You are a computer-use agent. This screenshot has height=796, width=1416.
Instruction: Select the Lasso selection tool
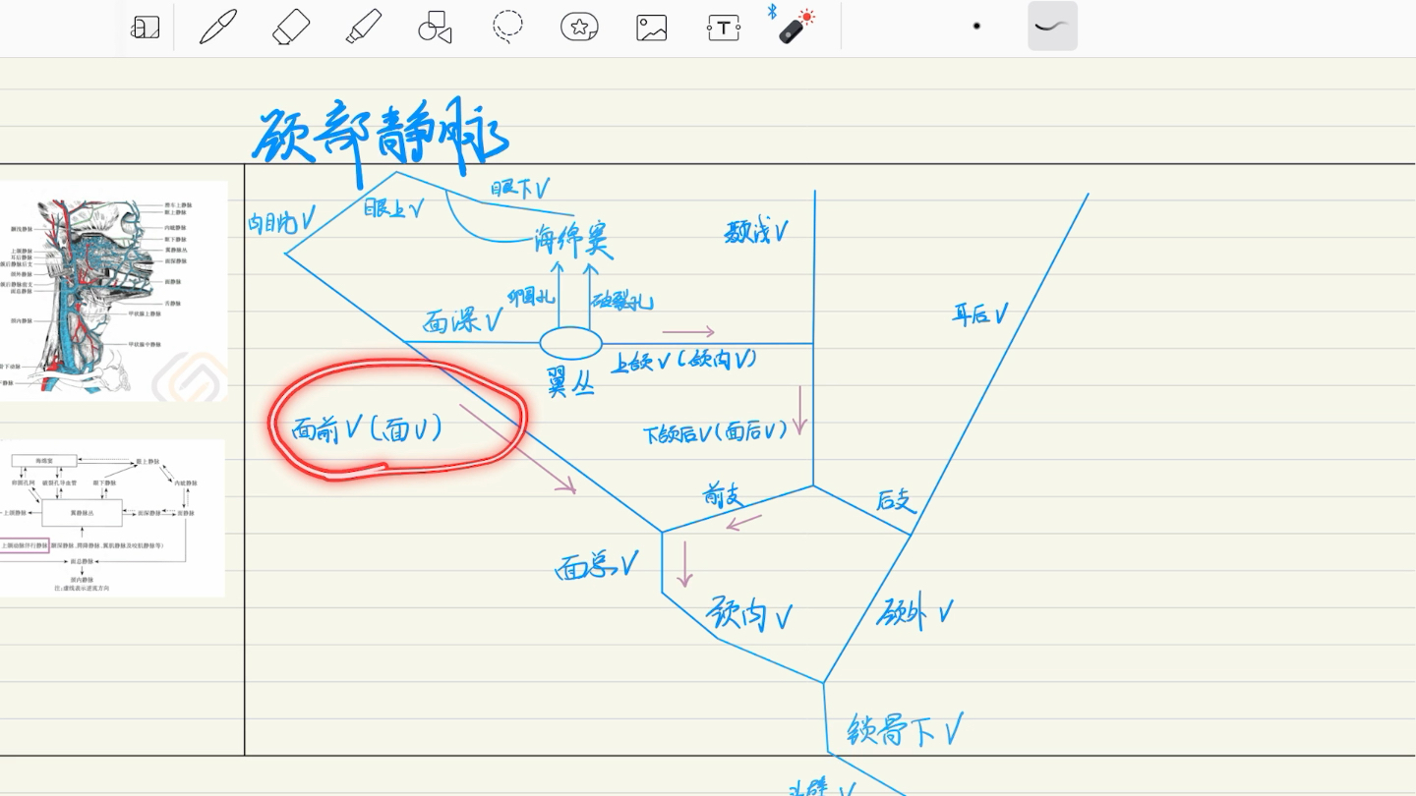507,28
